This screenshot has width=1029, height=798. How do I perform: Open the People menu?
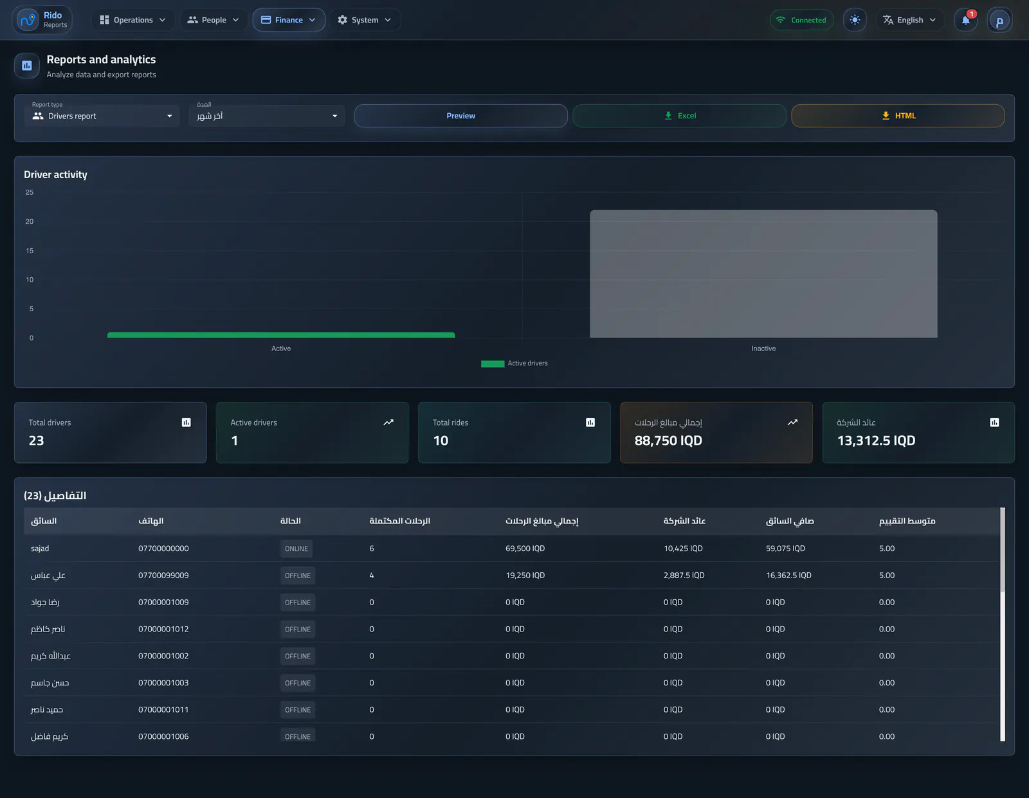click(x=214, y=20)
